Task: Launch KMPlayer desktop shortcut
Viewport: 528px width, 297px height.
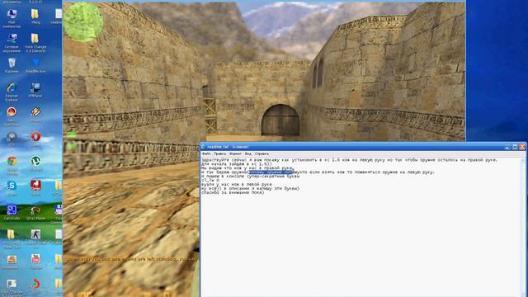Action: pyautogui.click(x=35, y=90)
